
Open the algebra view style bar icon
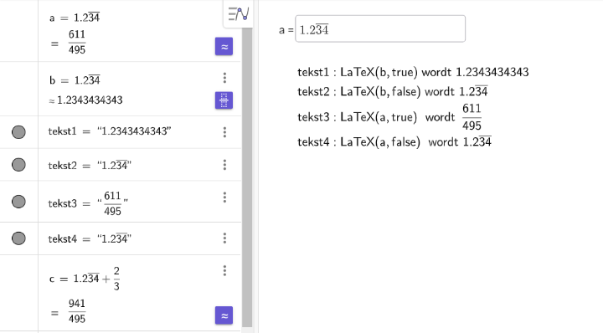click(239, 14)
